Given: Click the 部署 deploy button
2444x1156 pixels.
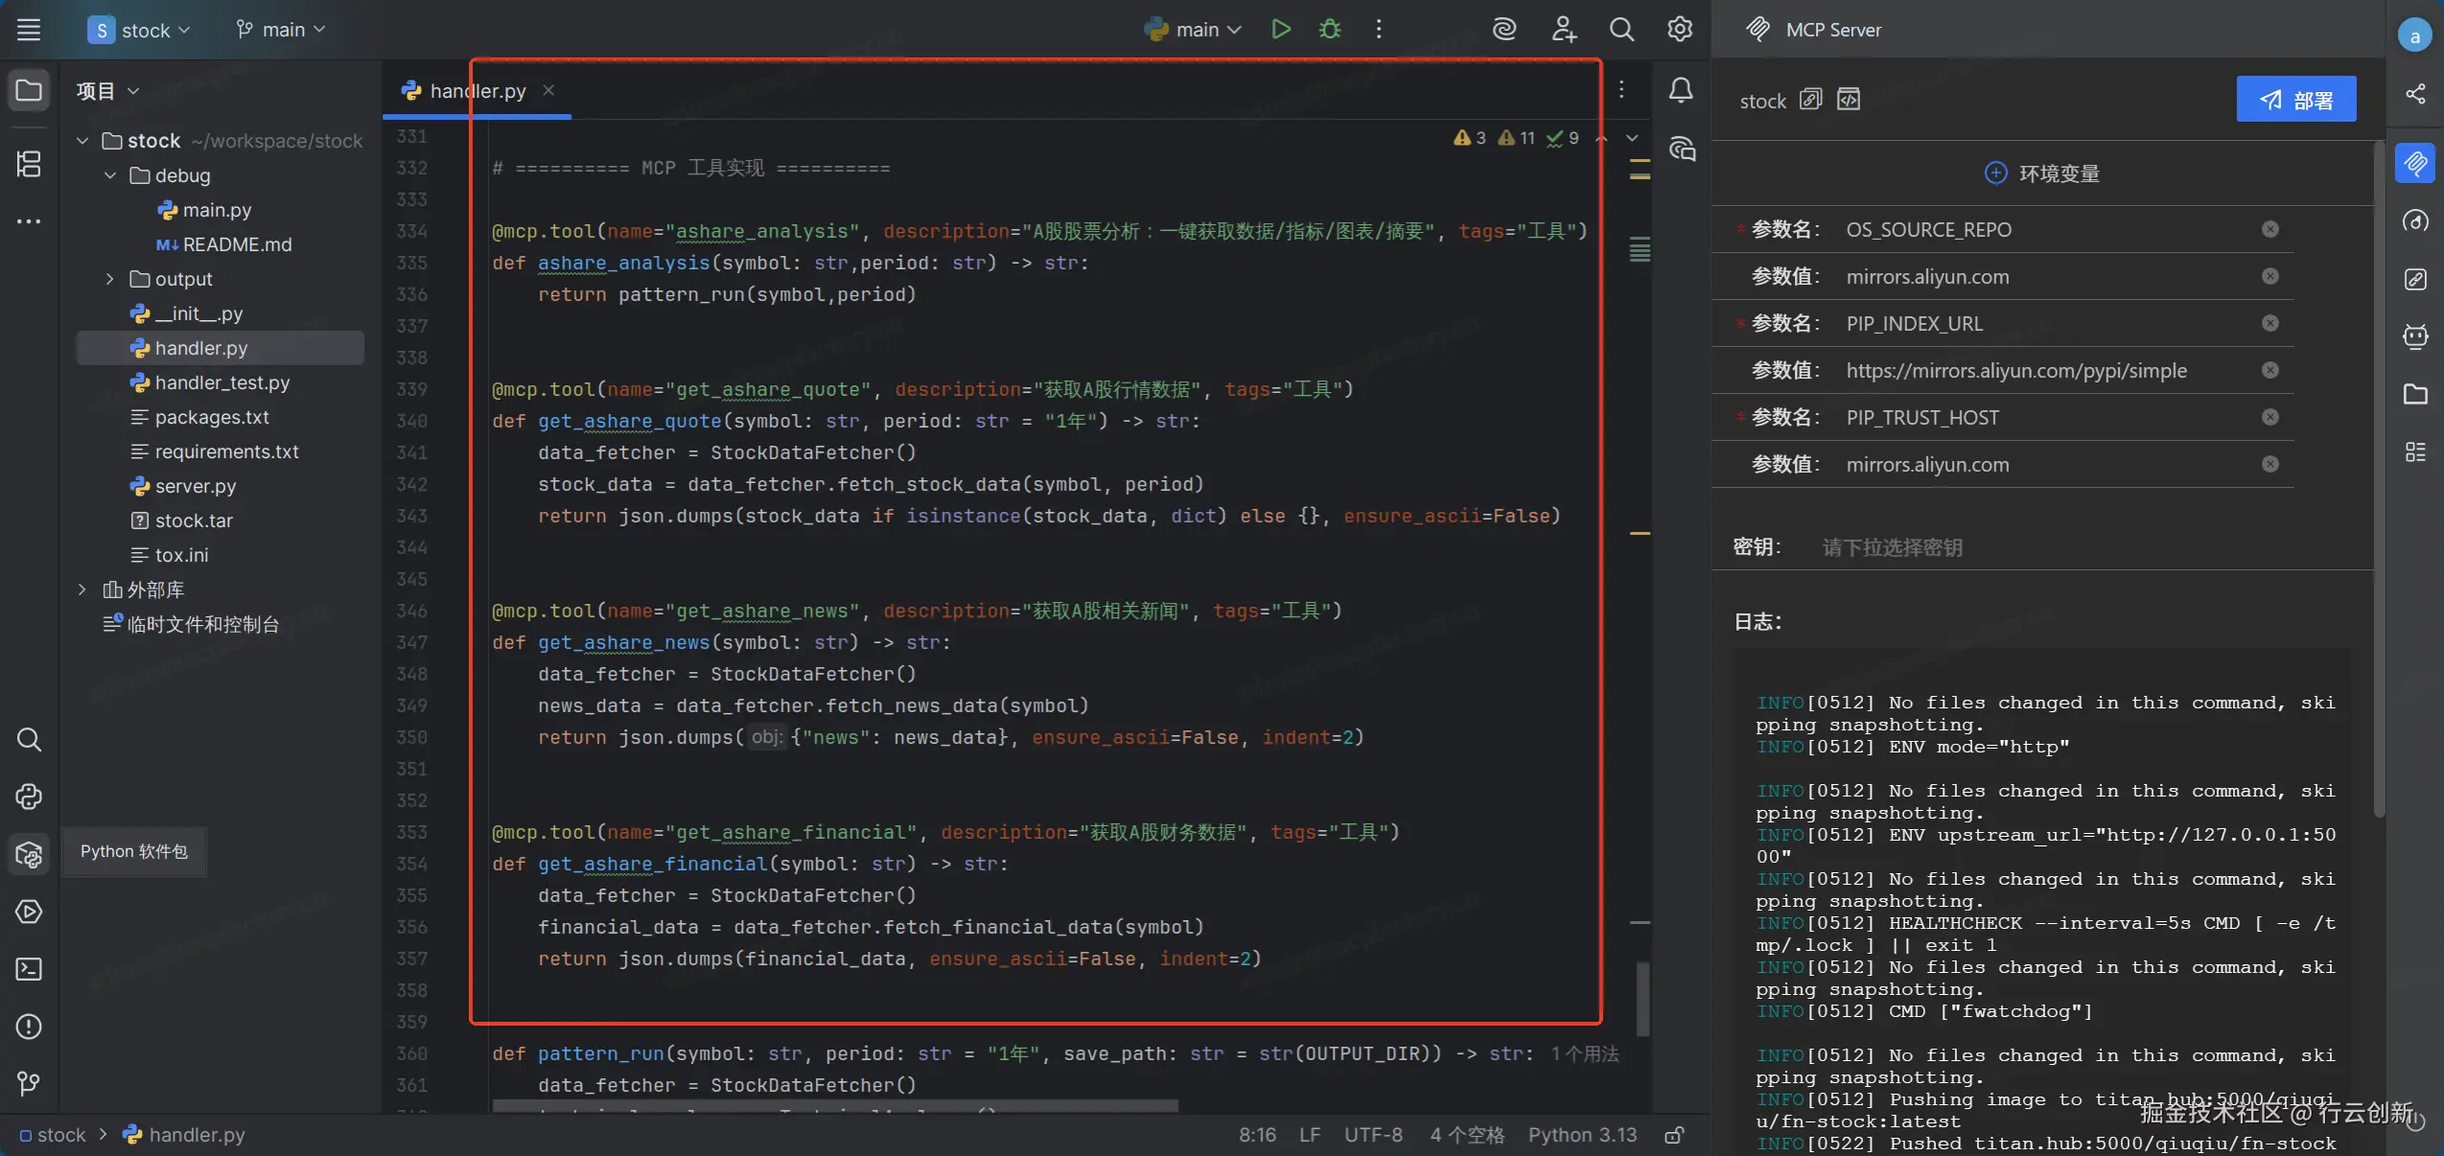Looking at the screenshot, I should coord(2295,100).
